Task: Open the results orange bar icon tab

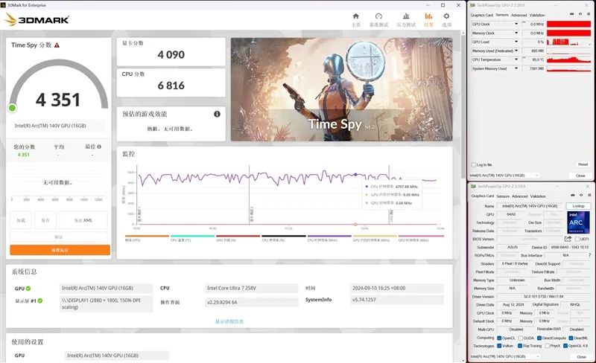Action: point(428,16)
